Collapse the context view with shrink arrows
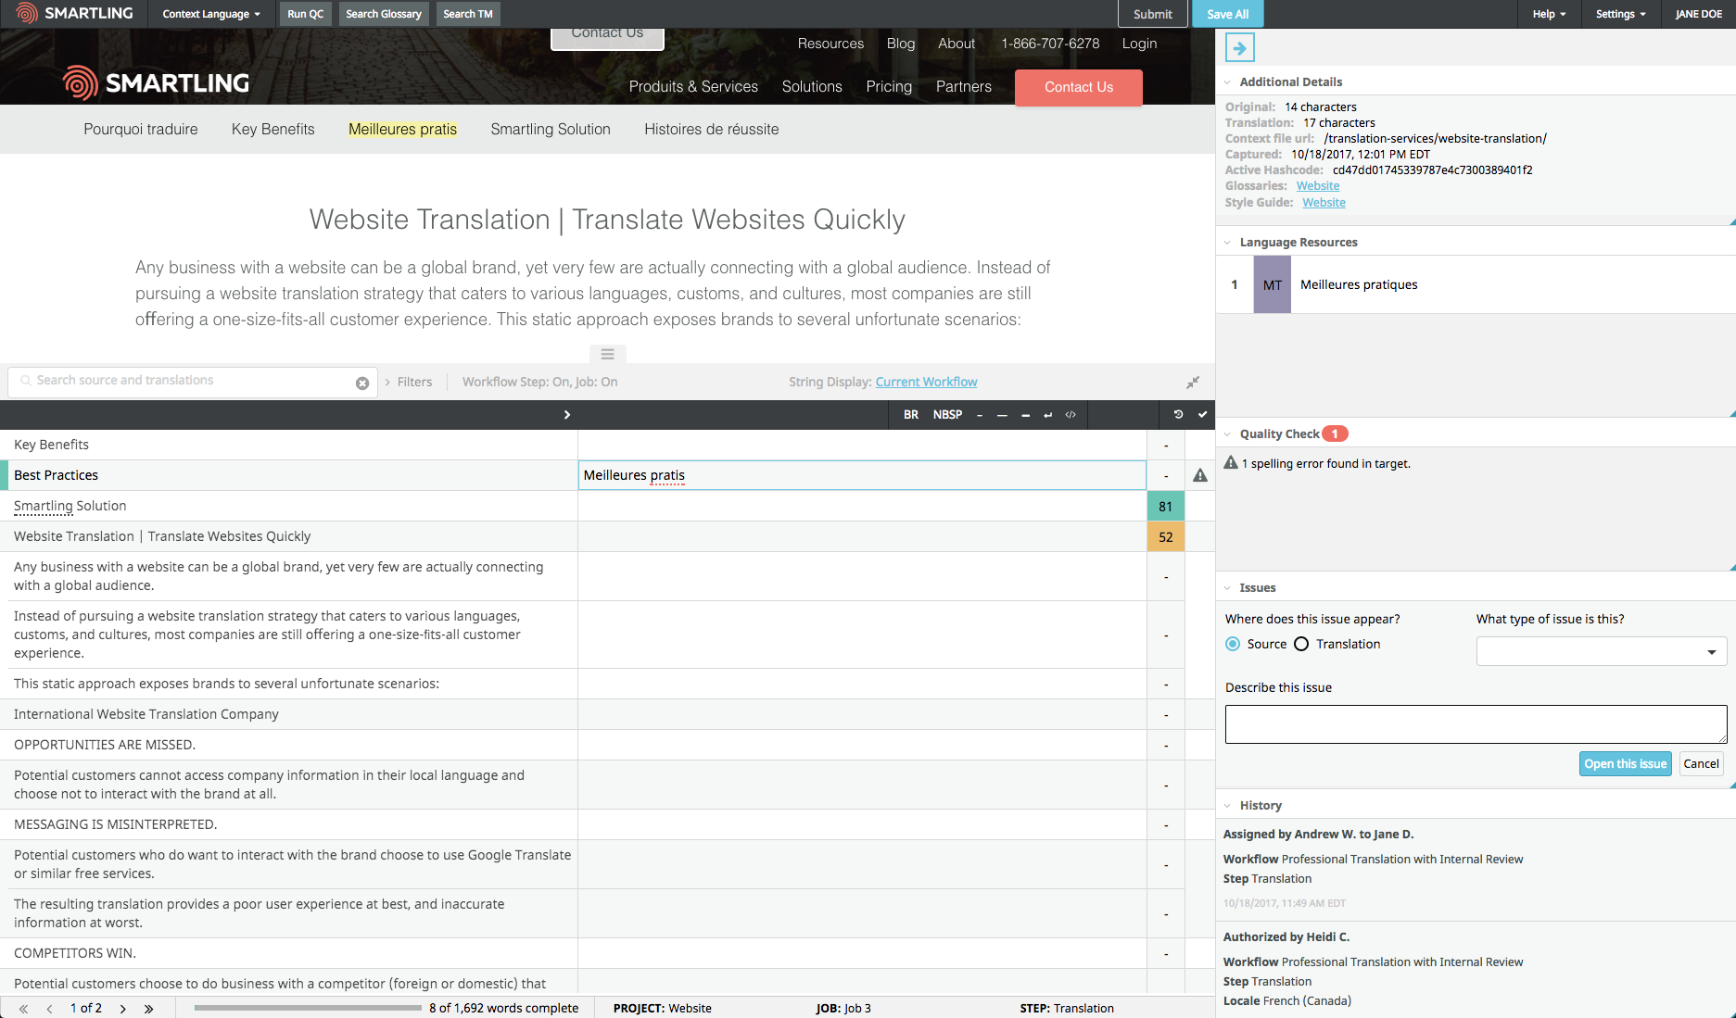 tap(1193, 382)
